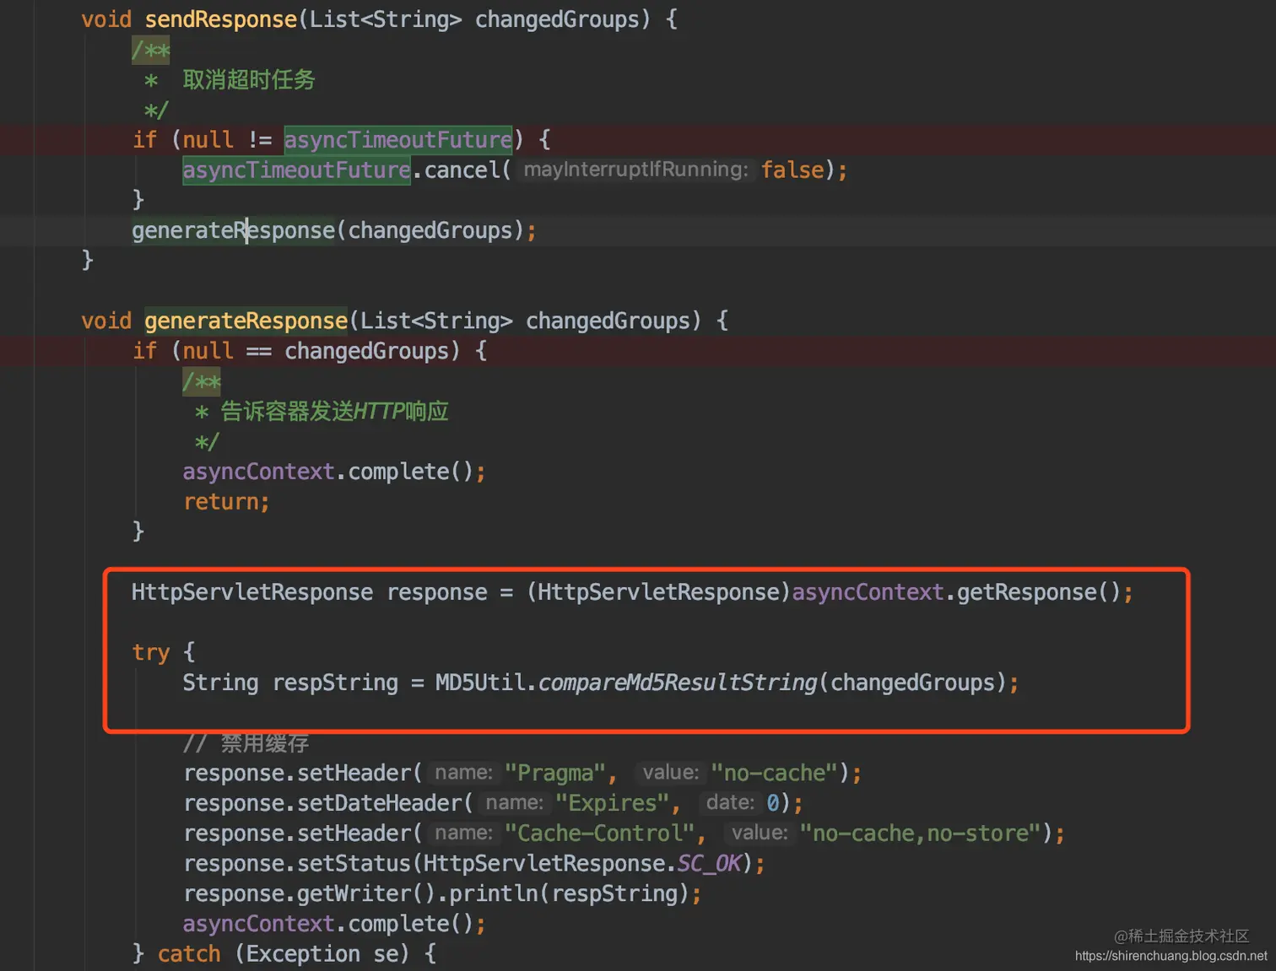The width and height of the screenshot is (1276, 971).
Task: Click the setStatus method call
Action: 354,864
